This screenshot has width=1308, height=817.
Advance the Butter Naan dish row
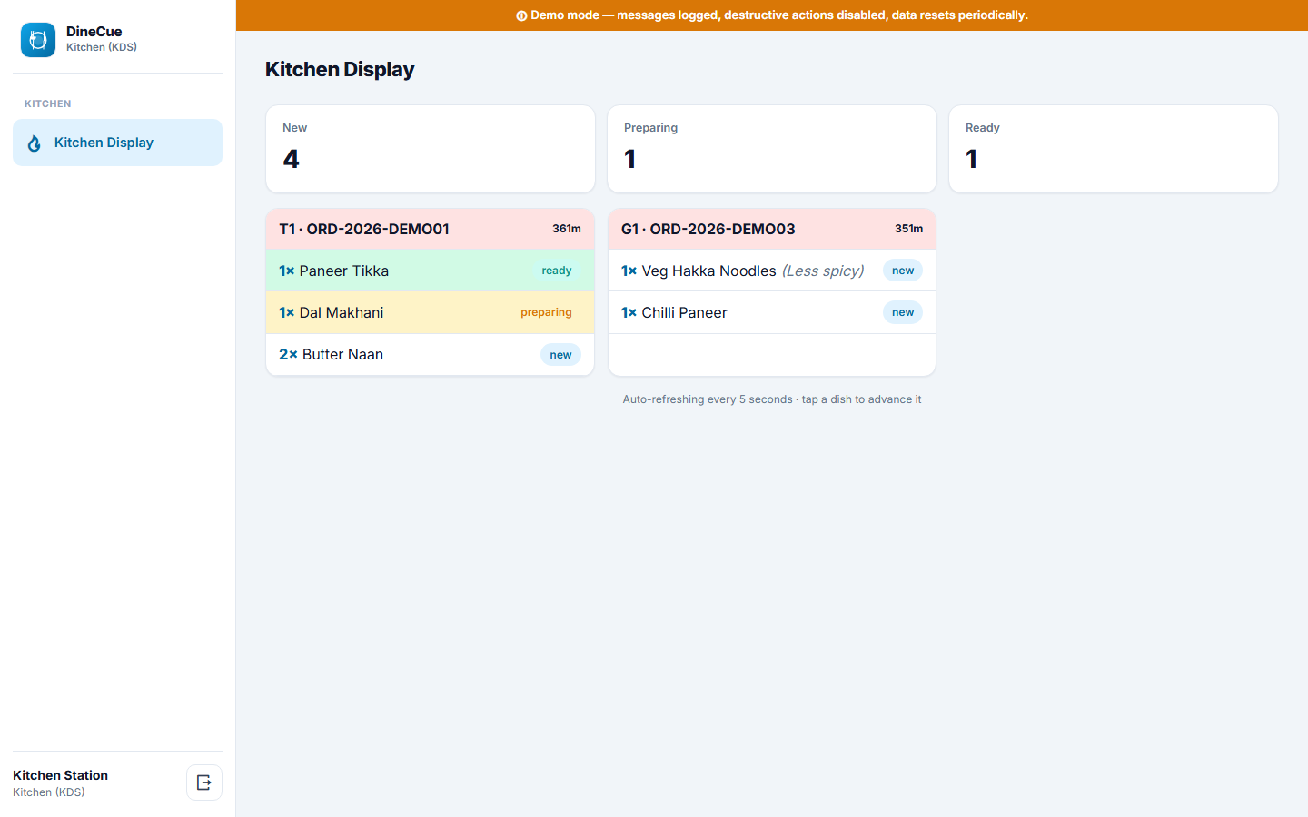coord(430,354)
